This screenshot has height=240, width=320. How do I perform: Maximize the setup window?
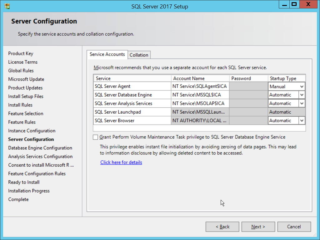(x=294, y=5)
